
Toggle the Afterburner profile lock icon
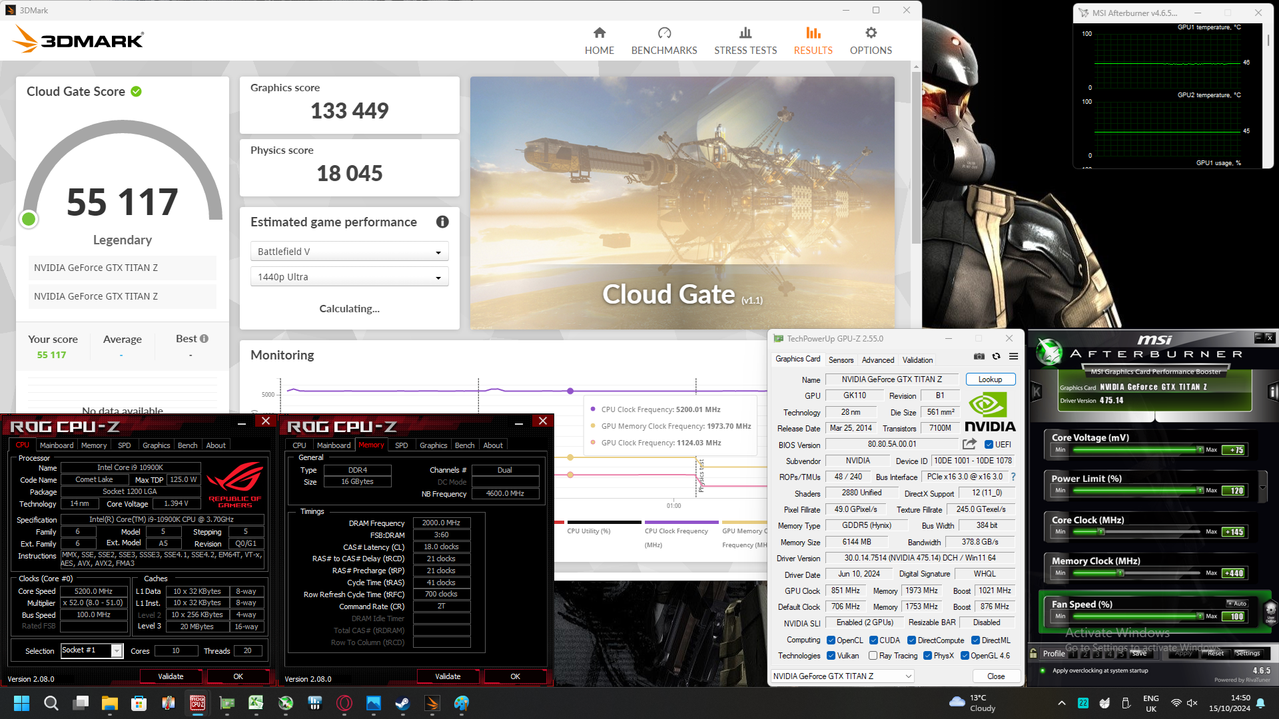[1034, 653]
